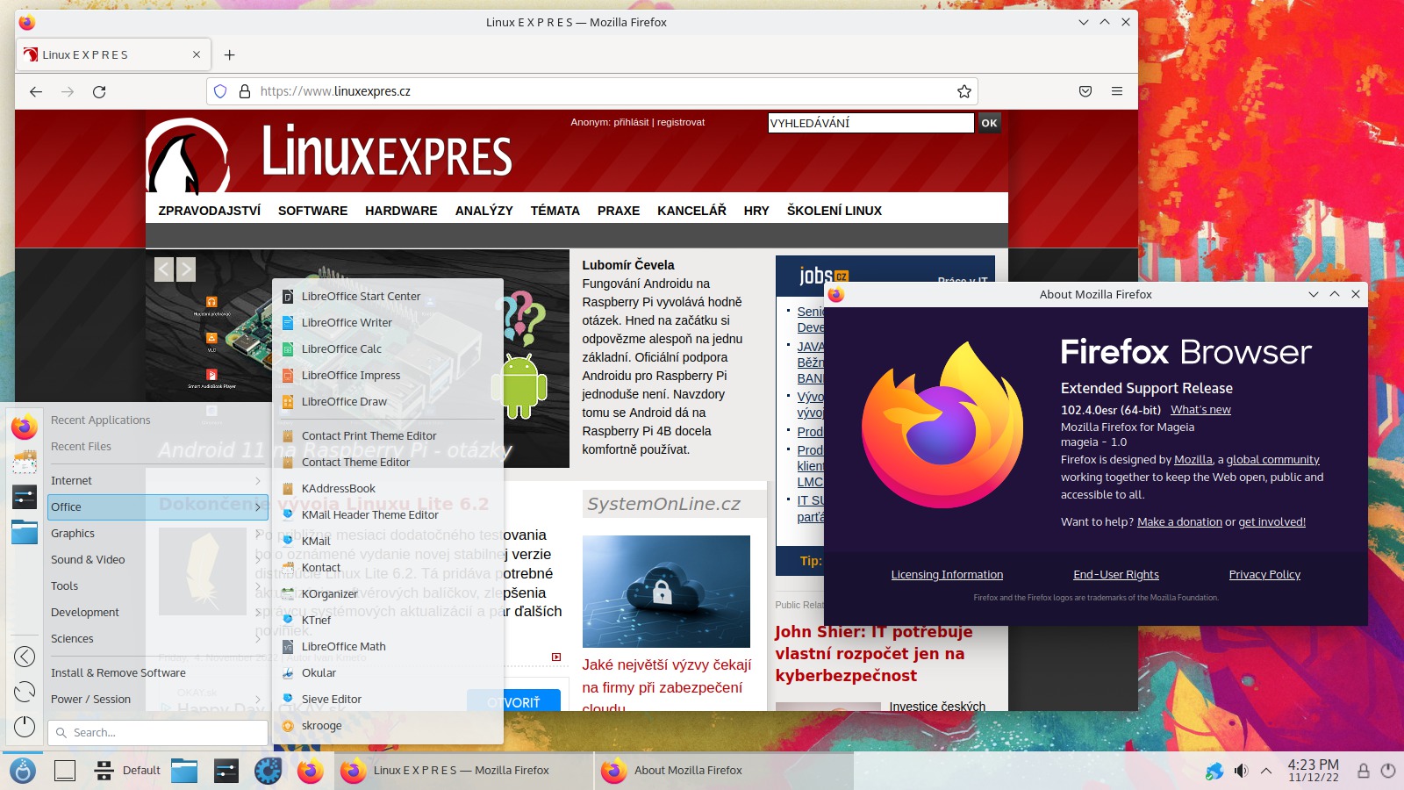The image size is (1404, 790).
Task: Click the network status tray icon
Action: pyautogui.click(x=1214, y=771)
